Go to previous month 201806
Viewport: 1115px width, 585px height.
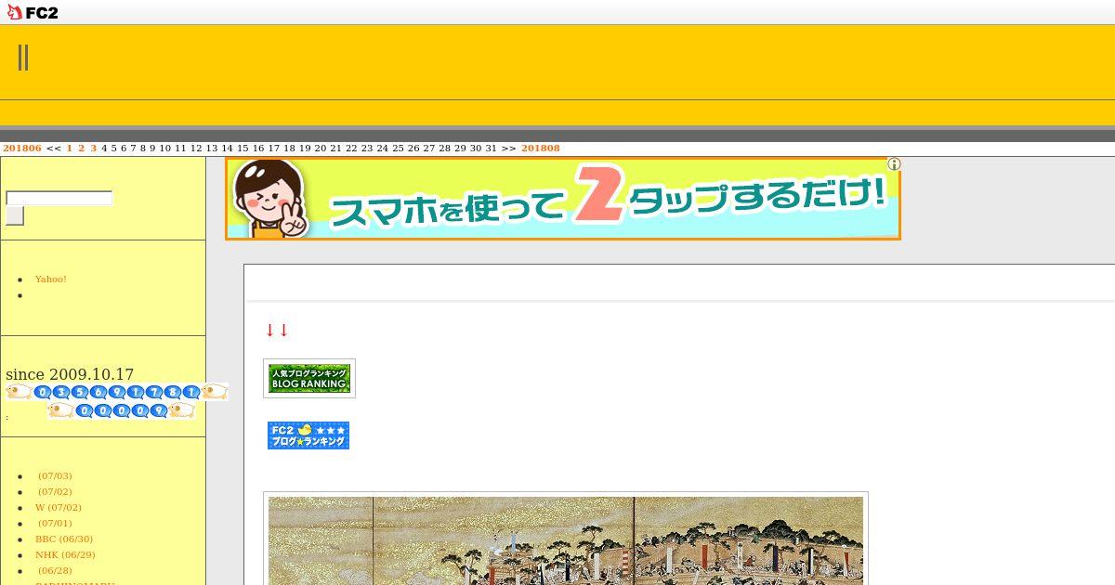point(22,149)
